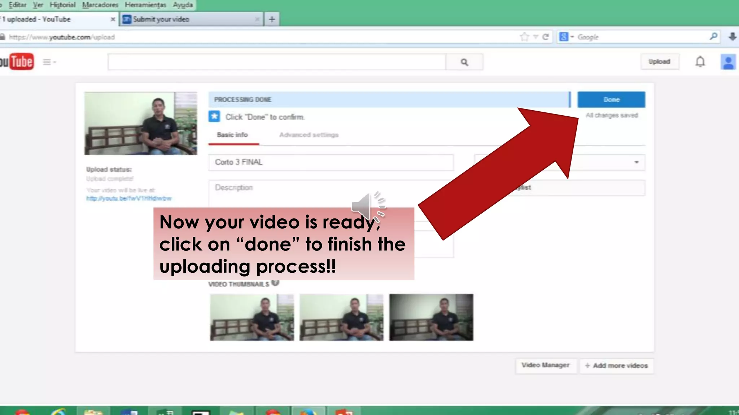
Task: Click the large uploaded video preview
Action: [x=141, y=123]
